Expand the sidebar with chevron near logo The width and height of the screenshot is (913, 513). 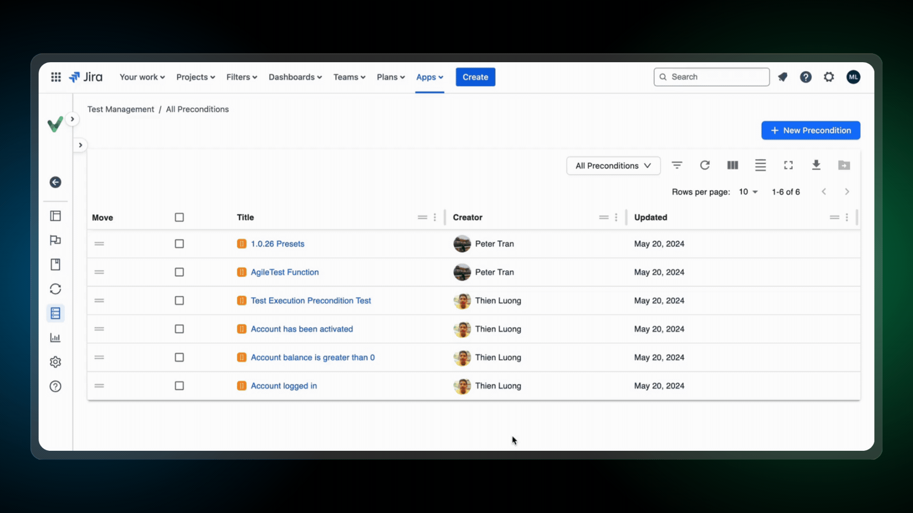click(72, 119)
